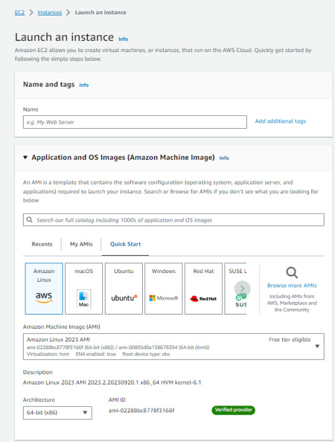
Task: Focus the instance Name text field
Action: click(x=135, y=122)
